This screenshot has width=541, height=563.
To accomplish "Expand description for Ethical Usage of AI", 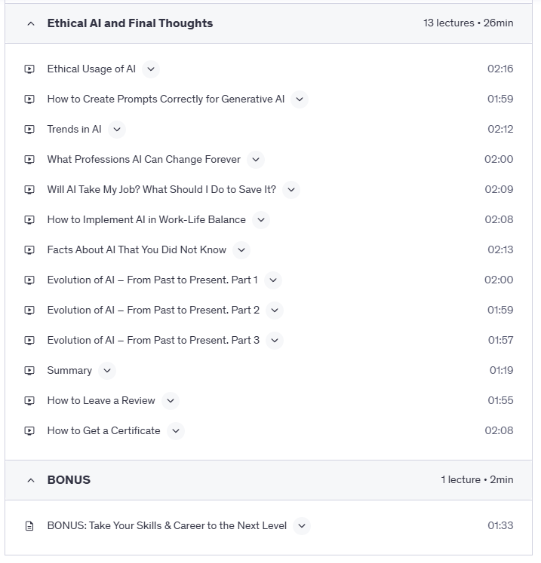I will (x=151, y=69).
